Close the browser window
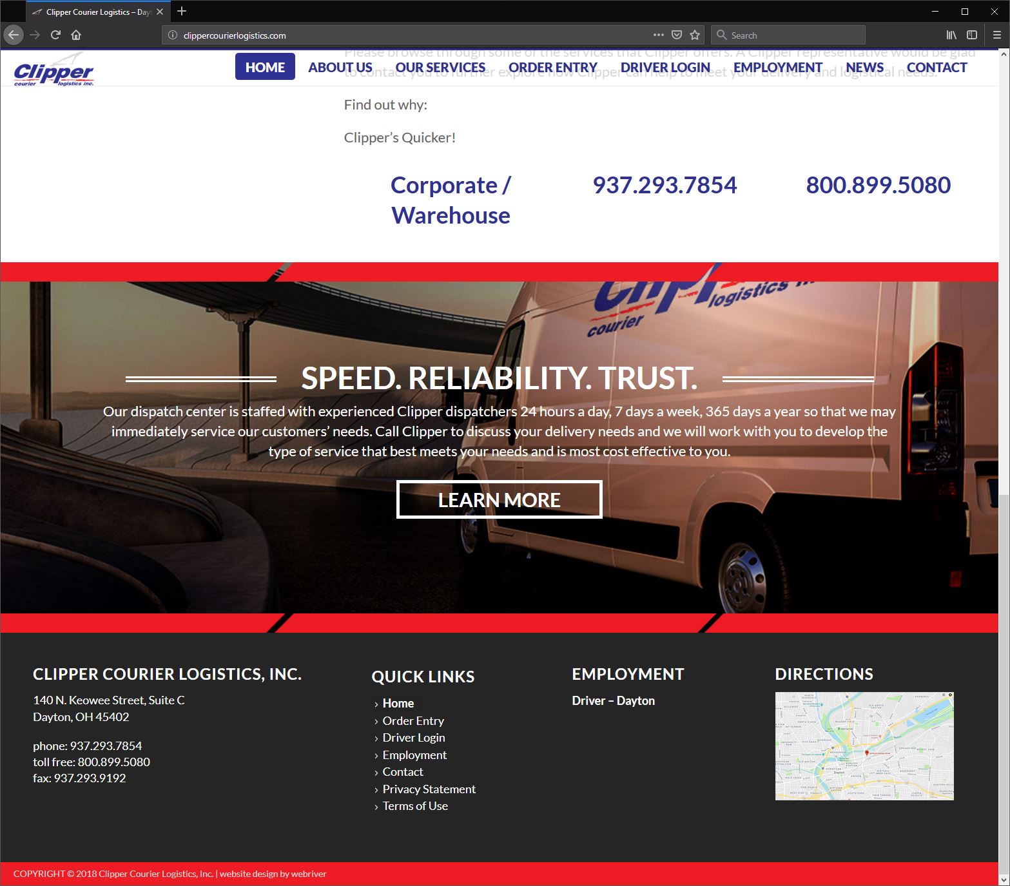 995,12
